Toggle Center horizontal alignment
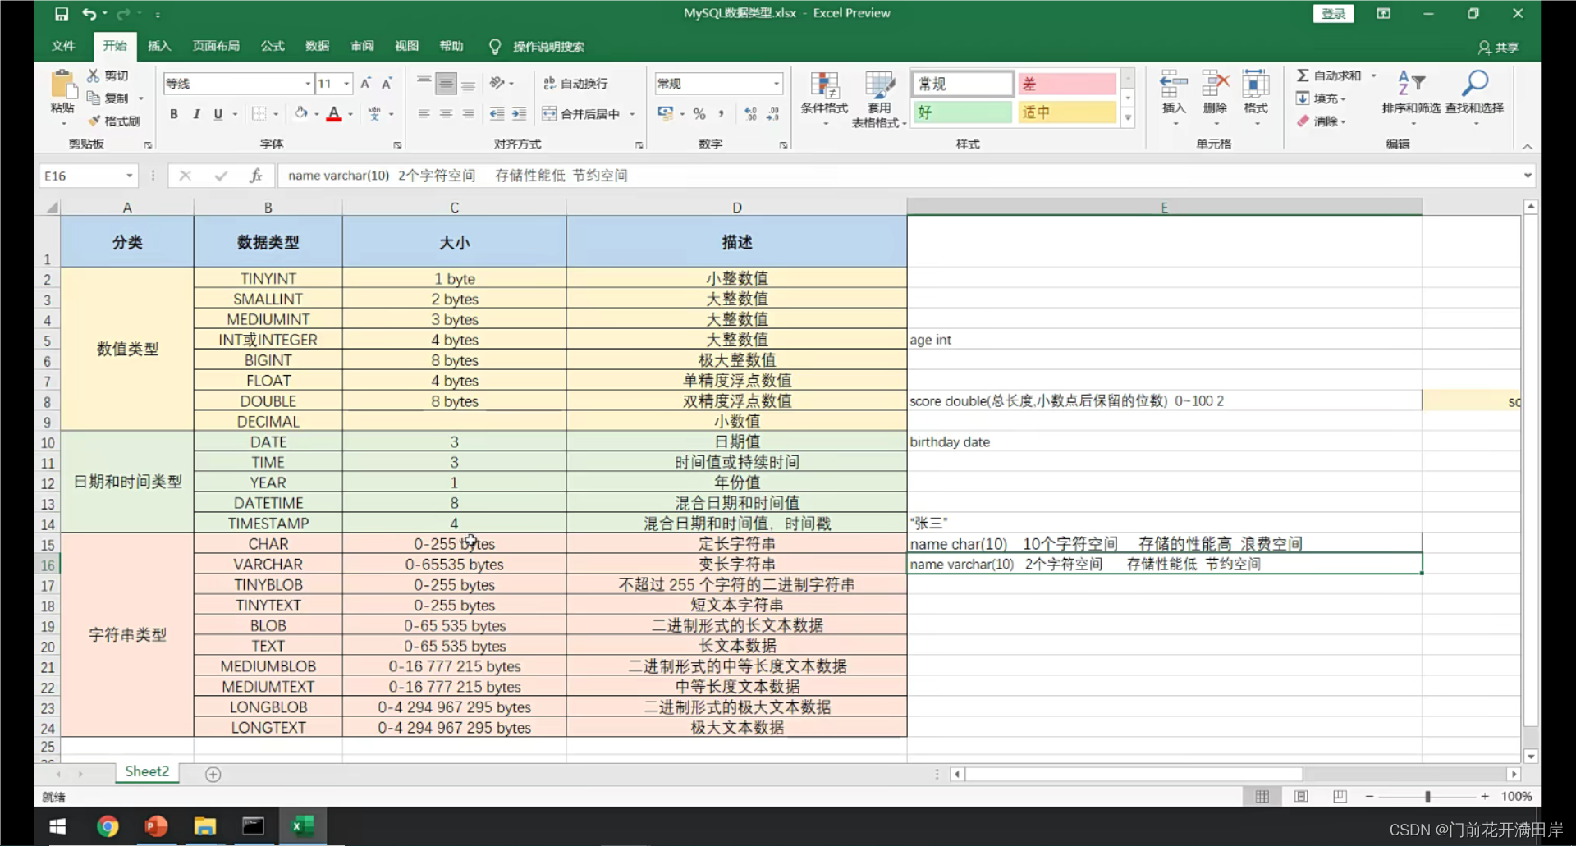This screenshot has width=1576, height=846. (x=446, y=114)
